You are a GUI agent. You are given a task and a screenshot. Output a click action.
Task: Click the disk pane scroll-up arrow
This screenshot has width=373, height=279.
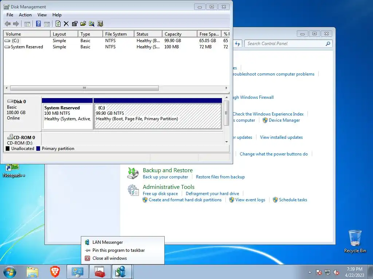tap(227, 97)
